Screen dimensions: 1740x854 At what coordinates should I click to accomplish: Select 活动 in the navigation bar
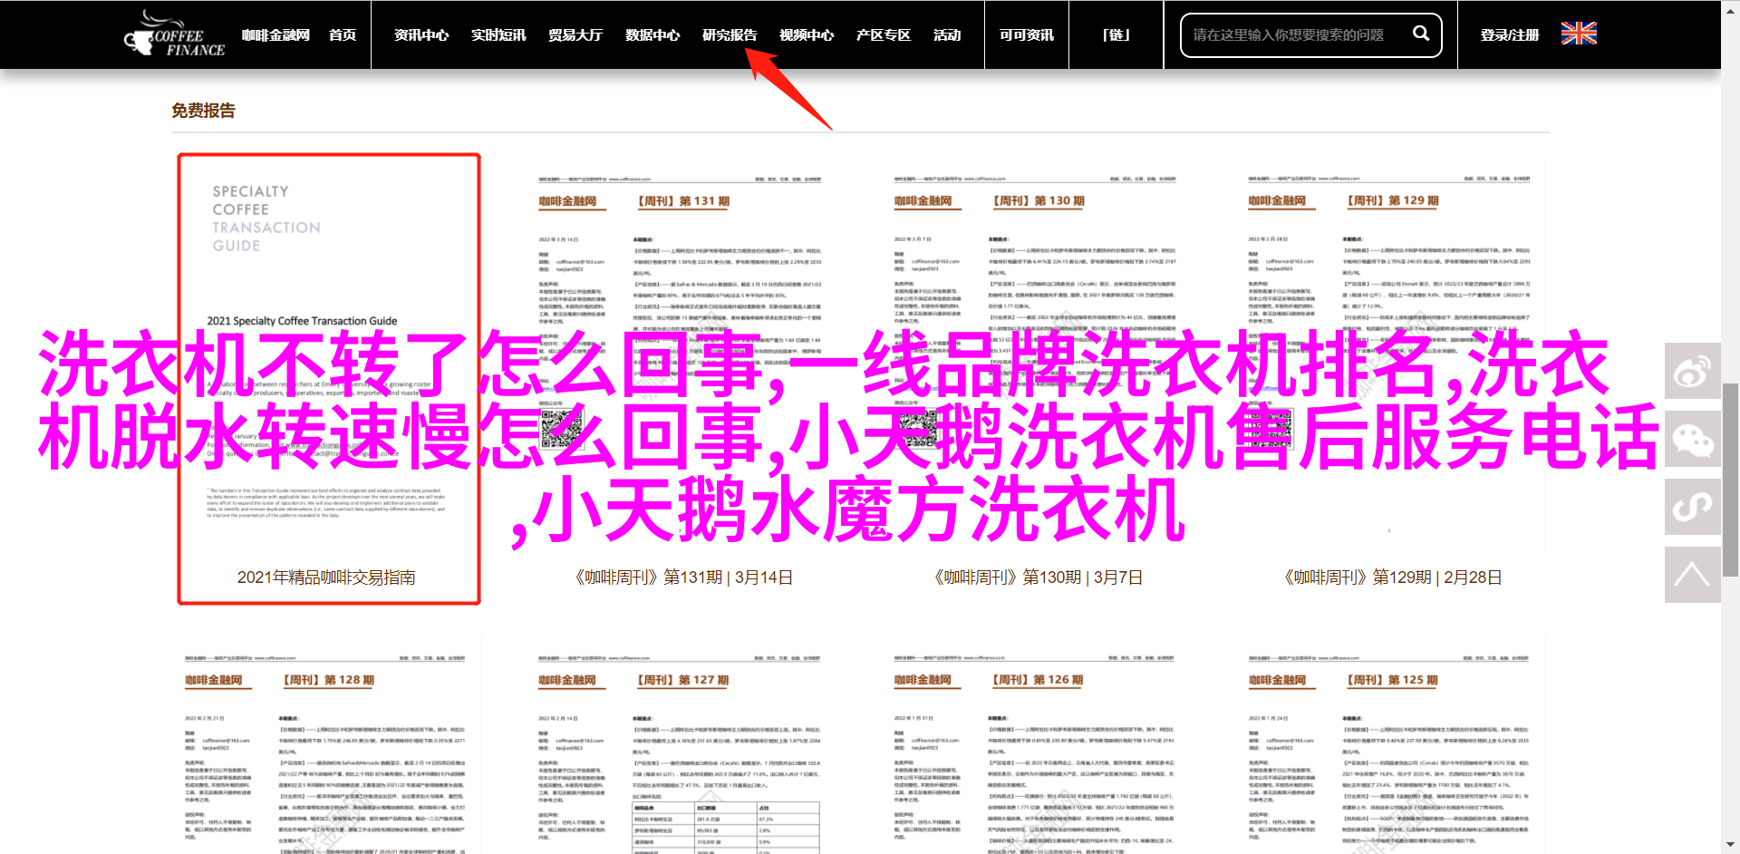(947, 35)
